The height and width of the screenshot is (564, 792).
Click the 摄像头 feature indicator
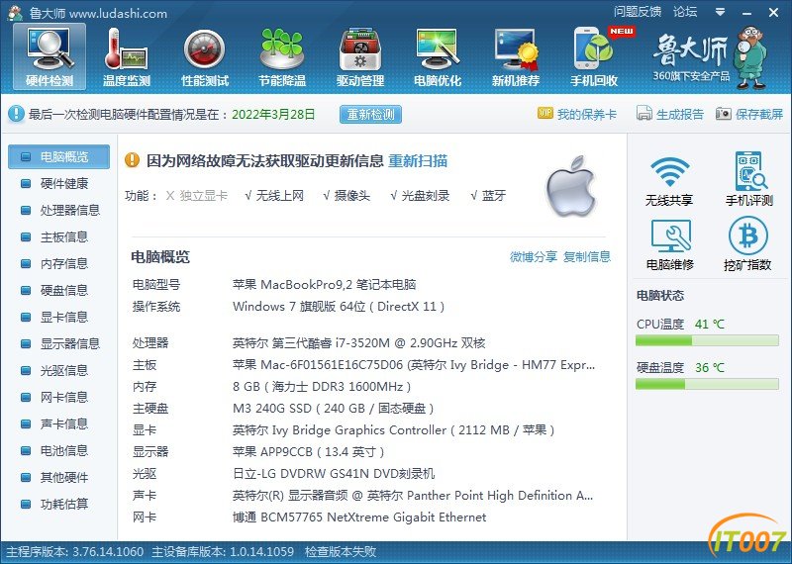coord(346,195)
